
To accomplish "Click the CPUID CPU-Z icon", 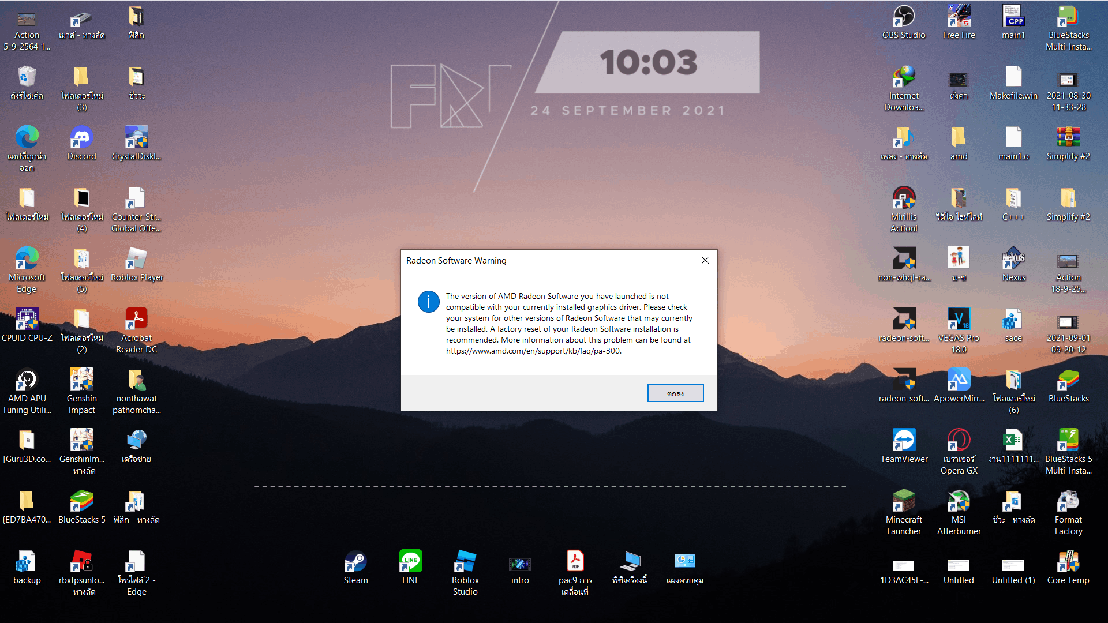I will [x=27, y=320].
